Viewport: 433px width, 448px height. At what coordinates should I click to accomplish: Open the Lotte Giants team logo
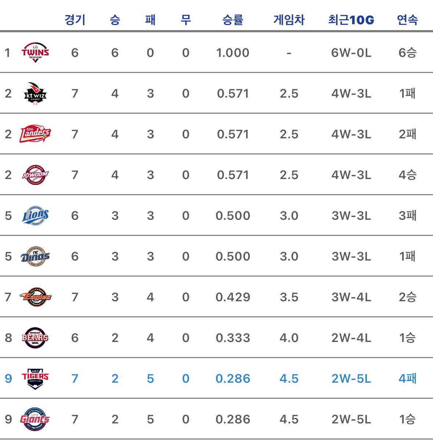click(35, 419)
